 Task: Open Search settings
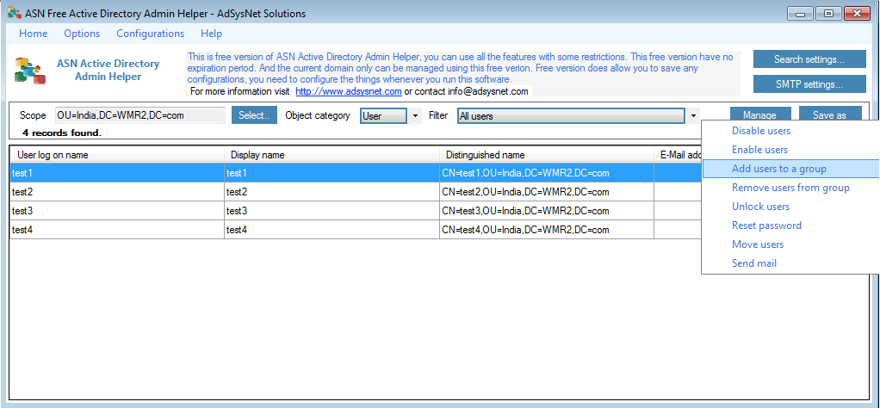click(809, 59)
